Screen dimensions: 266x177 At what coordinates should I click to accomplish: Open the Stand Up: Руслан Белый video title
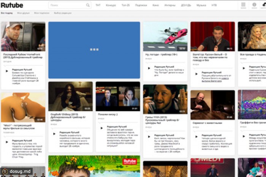tap(212, 57)
